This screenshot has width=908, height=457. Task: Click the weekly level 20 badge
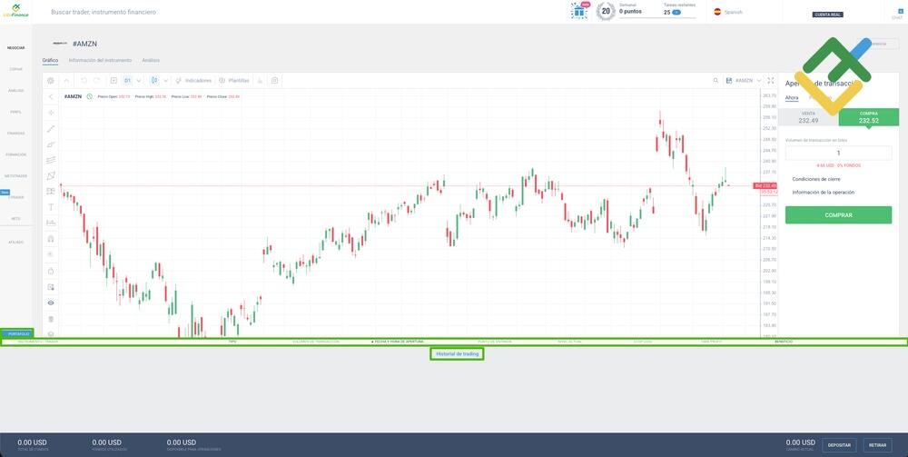[605, 11]
